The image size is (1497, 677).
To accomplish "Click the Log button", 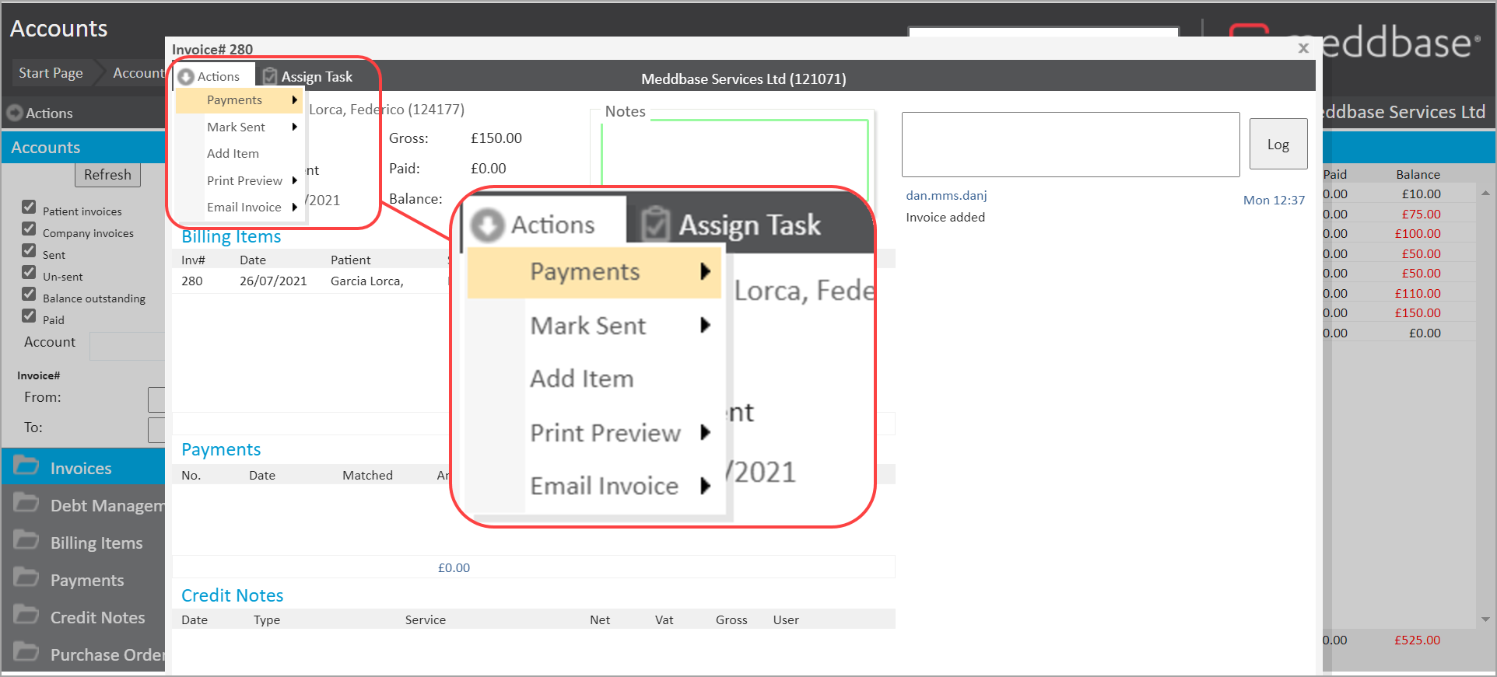I will pos(1278,144).
